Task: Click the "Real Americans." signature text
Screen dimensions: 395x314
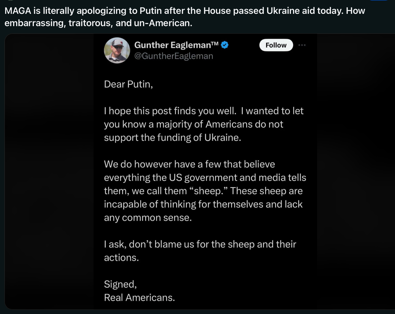Action: [x=139, y=298]
